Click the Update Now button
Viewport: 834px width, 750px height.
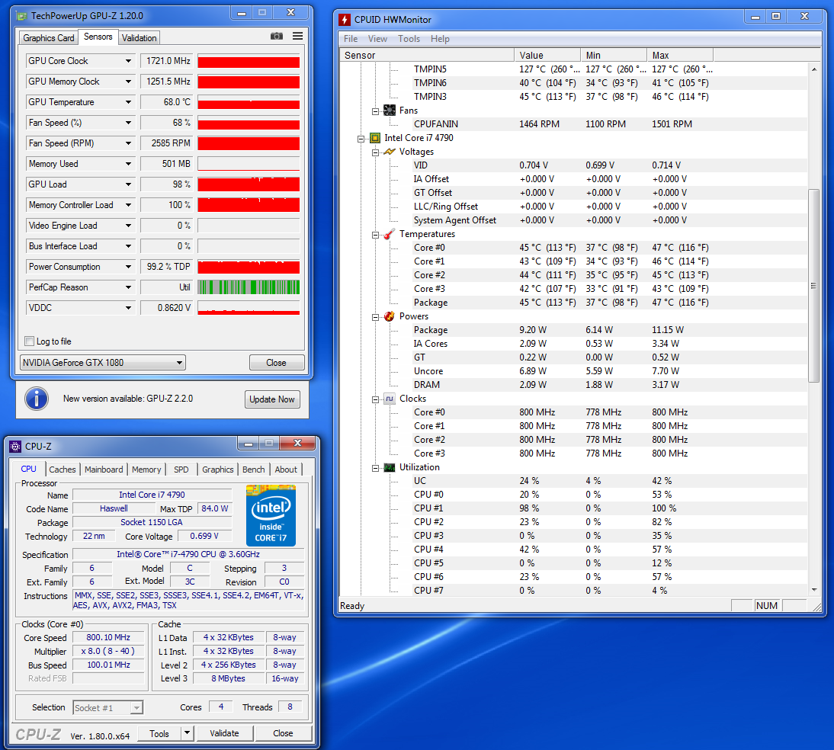point(272,399)
